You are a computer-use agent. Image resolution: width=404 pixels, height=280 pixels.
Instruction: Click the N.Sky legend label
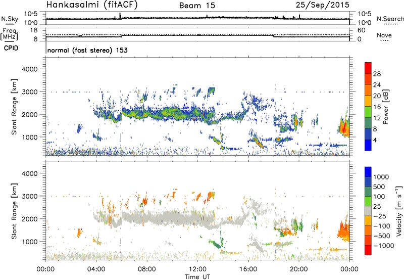(10, 19)
